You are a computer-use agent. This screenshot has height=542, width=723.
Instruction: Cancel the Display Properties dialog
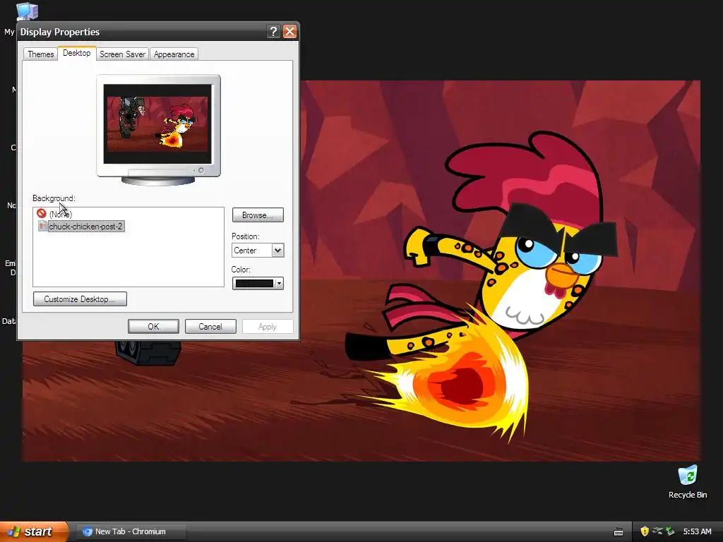[x=210, y=326]
